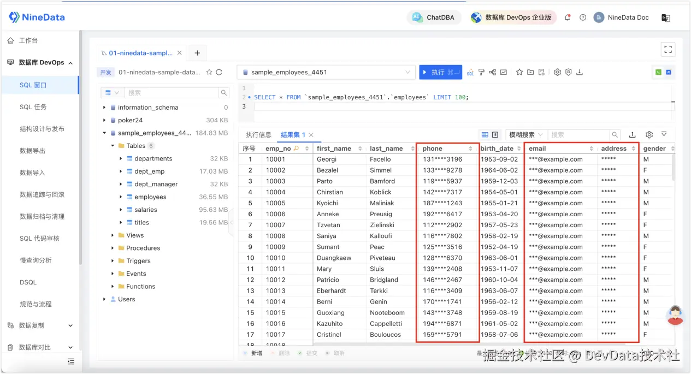Viewport: 691px width, 374px height.
Task: Add a new SQL tab with plus
Action: (197, 53)
